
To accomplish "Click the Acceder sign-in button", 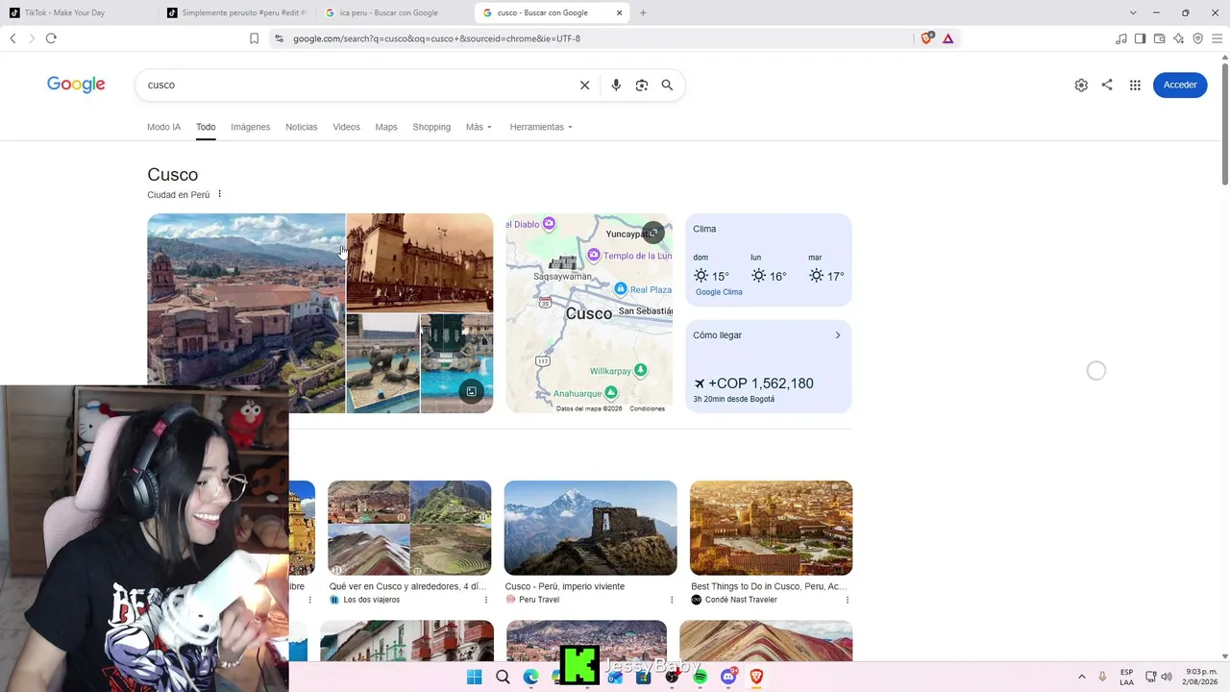I will (1180, 85).
